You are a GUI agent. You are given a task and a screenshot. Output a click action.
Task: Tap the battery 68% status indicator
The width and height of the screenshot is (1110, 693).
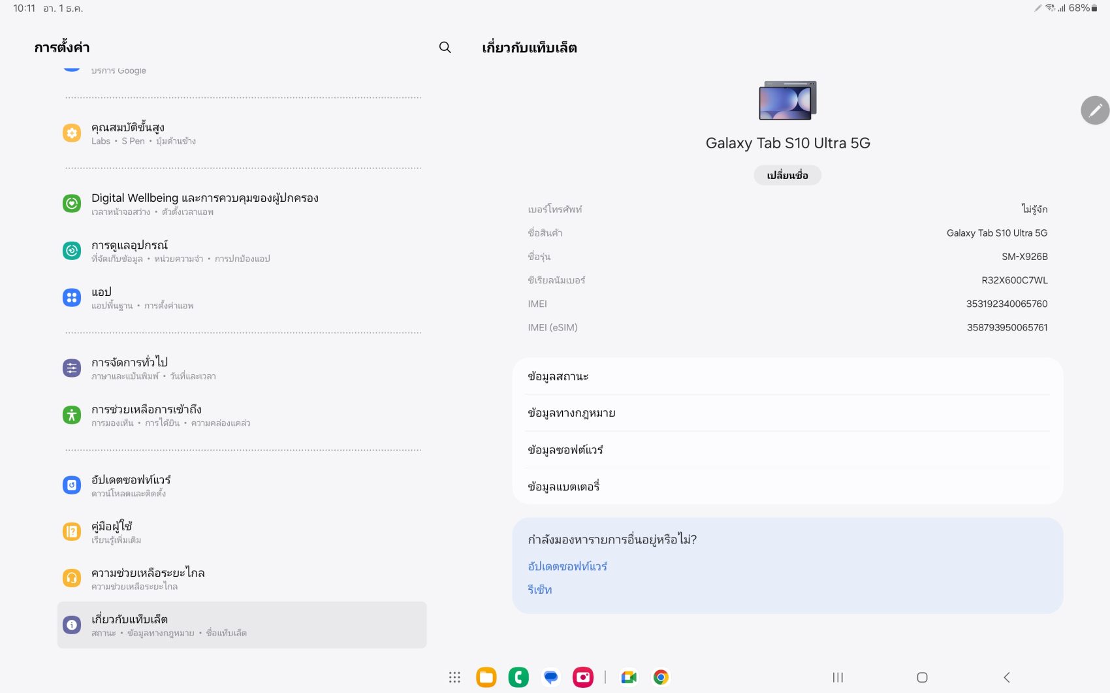coord(1083,8)
